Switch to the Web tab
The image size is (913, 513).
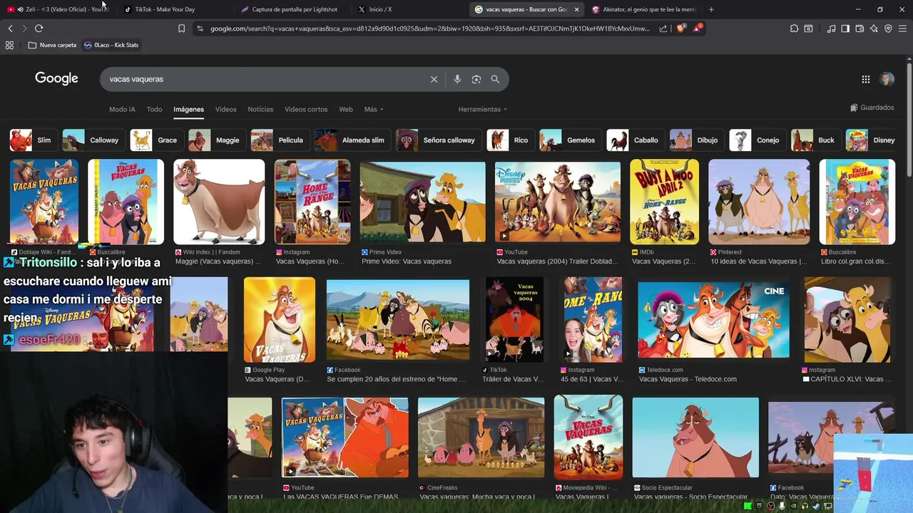click(346, 109)
